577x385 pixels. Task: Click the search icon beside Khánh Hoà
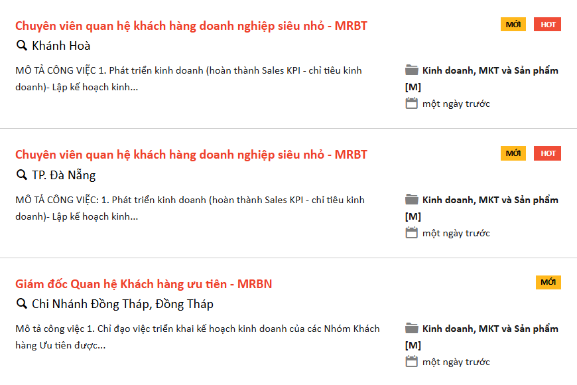pos(22,46)
